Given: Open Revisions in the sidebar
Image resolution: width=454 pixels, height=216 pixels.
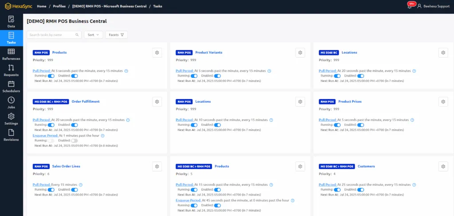Looking at the screenshot, I should tap(11, 135).
